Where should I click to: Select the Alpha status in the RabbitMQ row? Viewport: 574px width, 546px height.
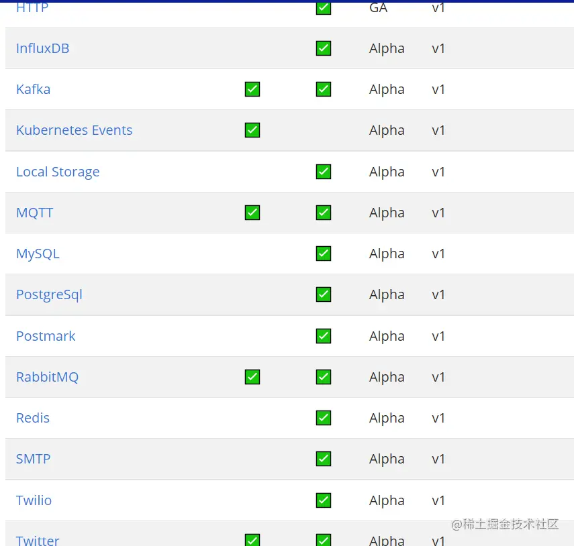(387, 378)
